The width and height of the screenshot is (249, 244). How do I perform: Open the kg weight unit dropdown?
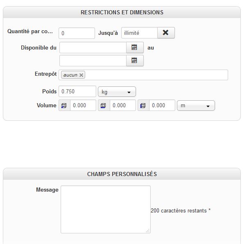pyautogui.click(x=117, y=92)
